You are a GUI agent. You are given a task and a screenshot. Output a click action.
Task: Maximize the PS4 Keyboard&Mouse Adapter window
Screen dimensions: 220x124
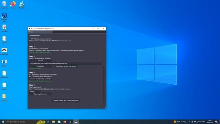point(98,29)
